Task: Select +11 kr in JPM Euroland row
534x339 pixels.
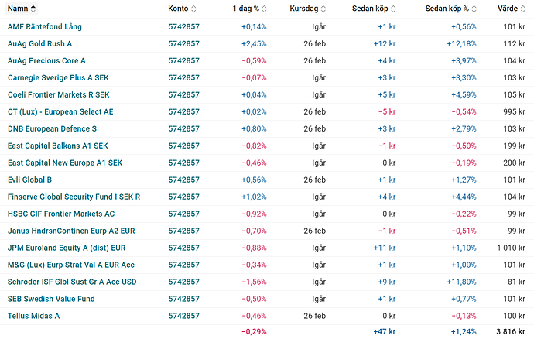Action: pyautogui.click(x=385, y=248)
